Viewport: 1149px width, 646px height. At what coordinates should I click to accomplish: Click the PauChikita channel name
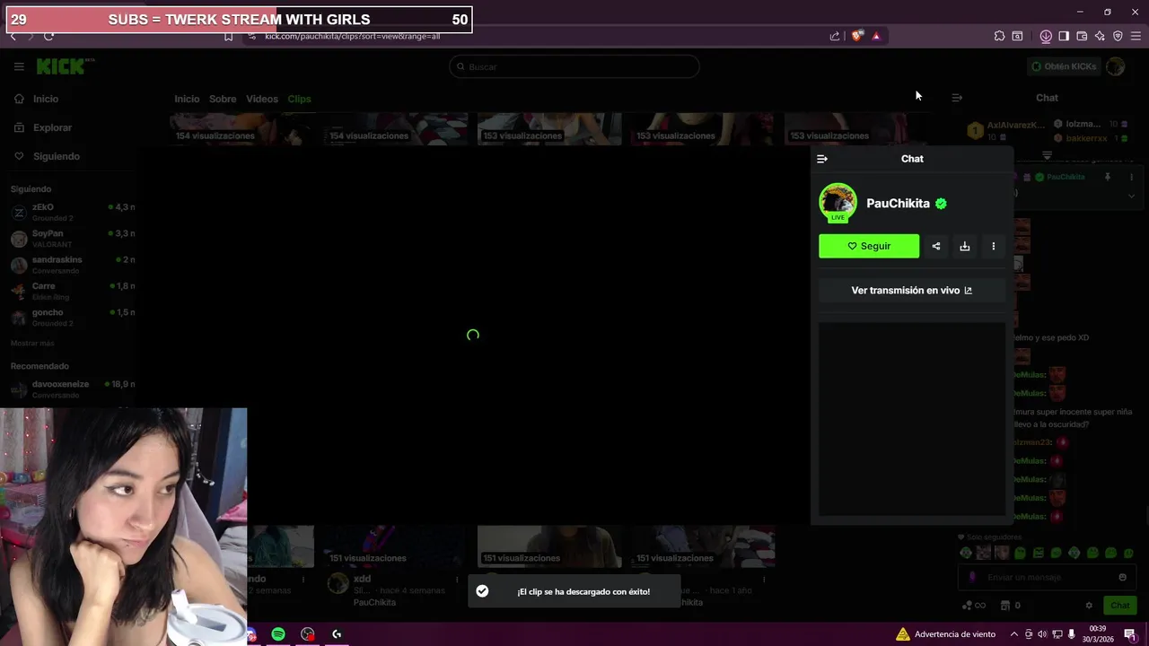(898, 204)
